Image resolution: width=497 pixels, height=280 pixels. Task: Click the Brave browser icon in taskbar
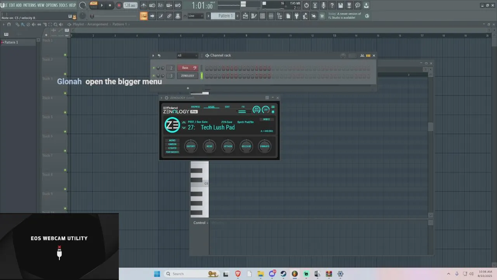pyautogui.click(x=238, y=274)
